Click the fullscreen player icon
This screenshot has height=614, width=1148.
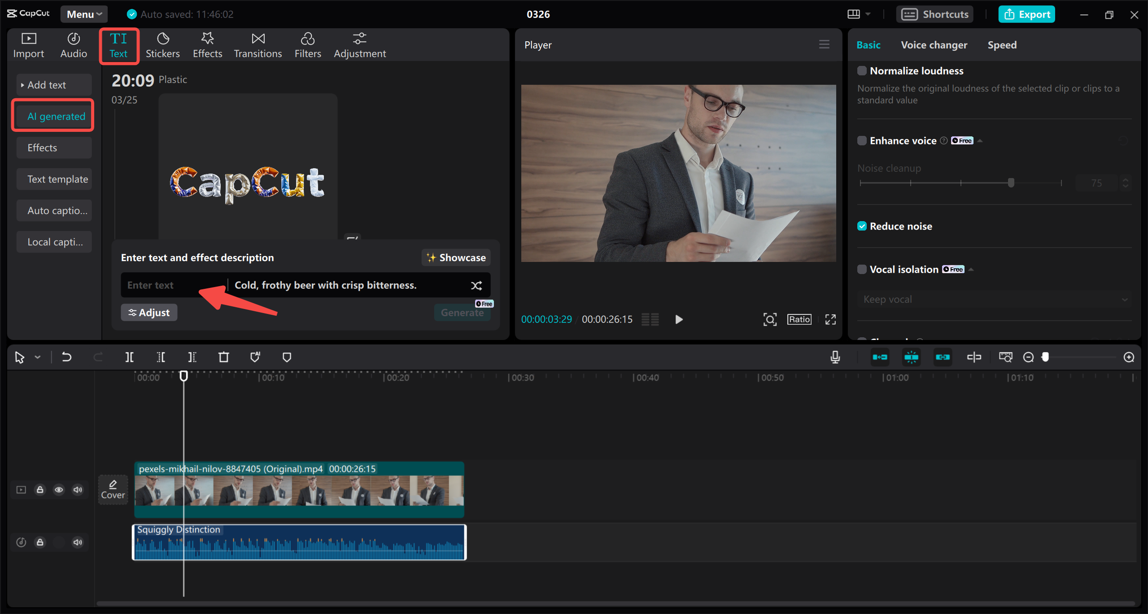[830, 319]
